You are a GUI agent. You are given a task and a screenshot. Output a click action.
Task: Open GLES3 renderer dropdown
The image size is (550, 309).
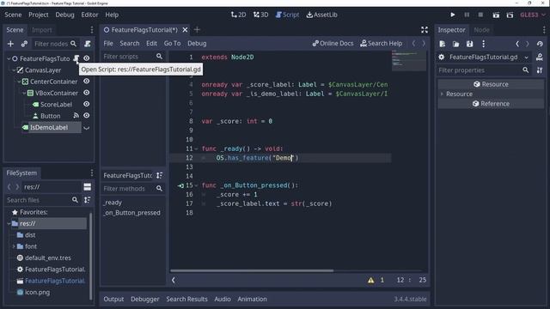(533, 15)
